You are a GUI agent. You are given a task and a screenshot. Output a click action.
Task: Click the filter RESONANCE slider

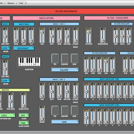(x=103, y=35)
